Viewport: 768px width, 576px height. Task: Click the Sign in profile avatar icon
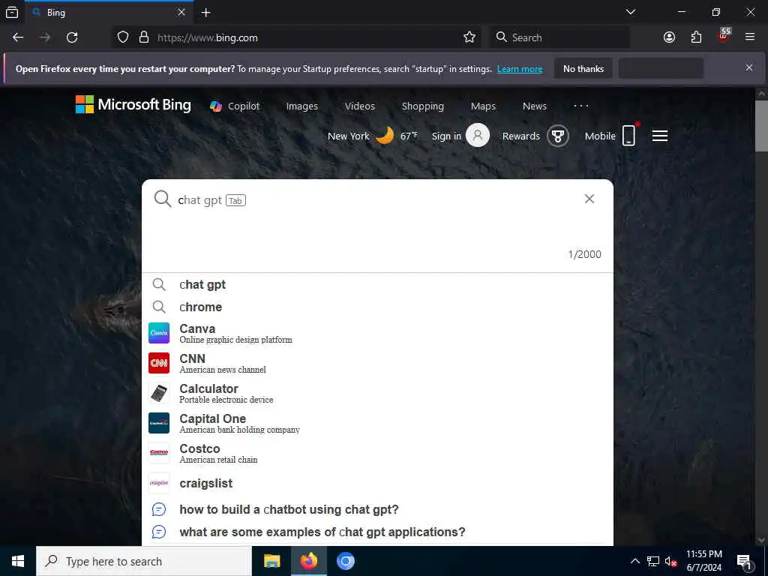tap(478, 135)
